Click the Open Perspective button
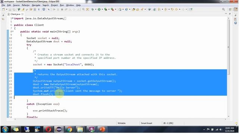Viewport: 239px width, 134px height. point(230,9)
